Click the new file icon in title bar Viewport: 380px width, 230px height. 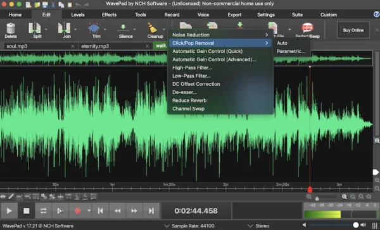28,4
